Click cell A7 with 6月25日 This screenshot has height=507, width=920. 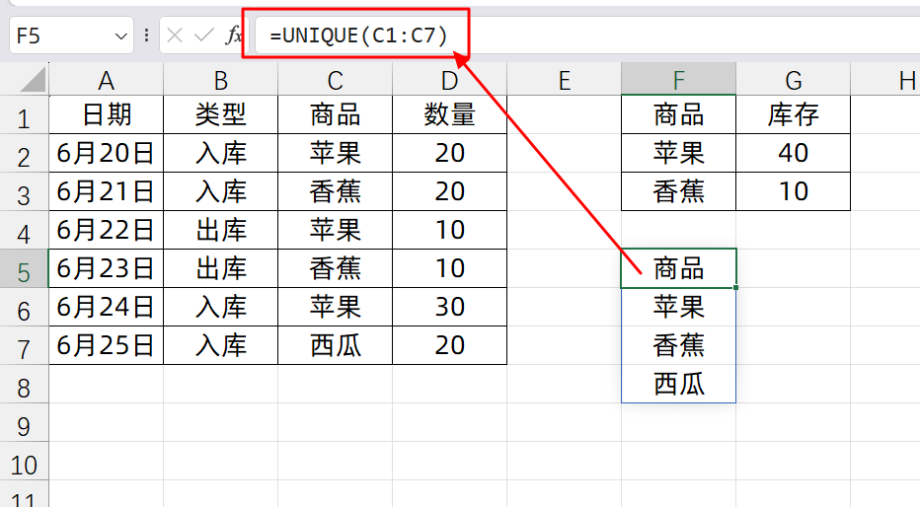(107, 346)
